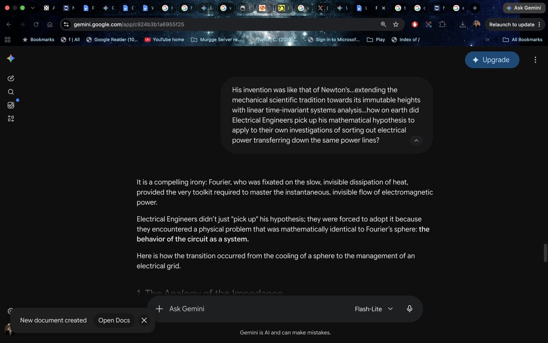Open Murgge Server bookmarks folder

[216, 40]
